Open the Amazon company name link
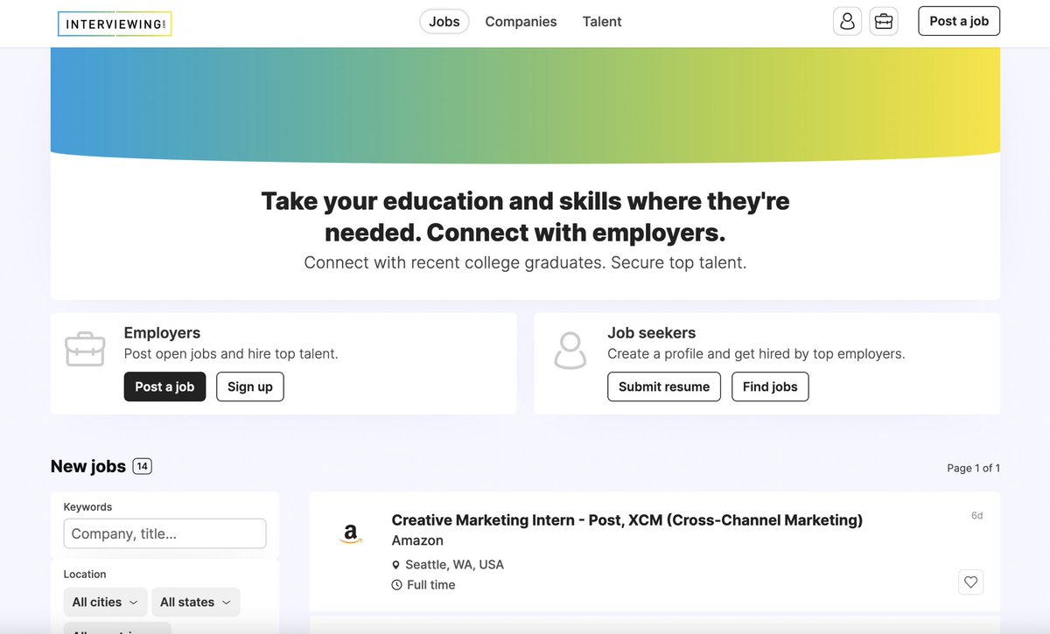Screen dimensions: 1050x634 417,540
